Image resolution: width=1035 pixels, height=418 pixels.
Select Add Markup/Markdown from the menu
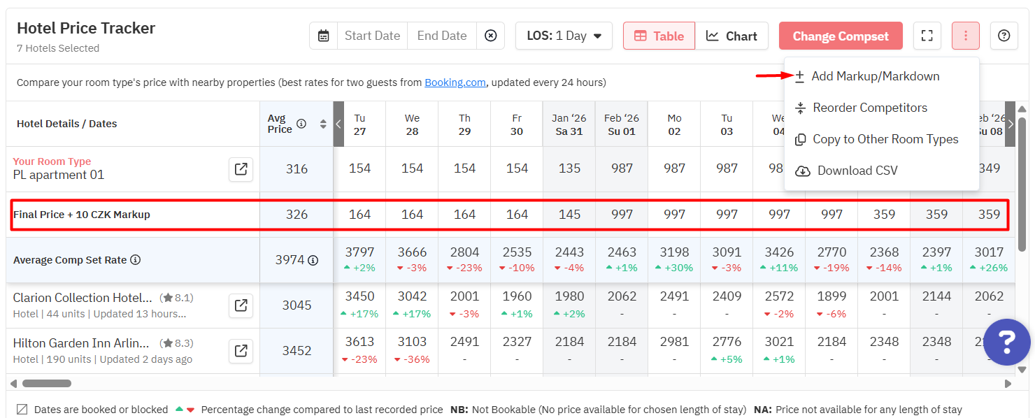point(875,76)
